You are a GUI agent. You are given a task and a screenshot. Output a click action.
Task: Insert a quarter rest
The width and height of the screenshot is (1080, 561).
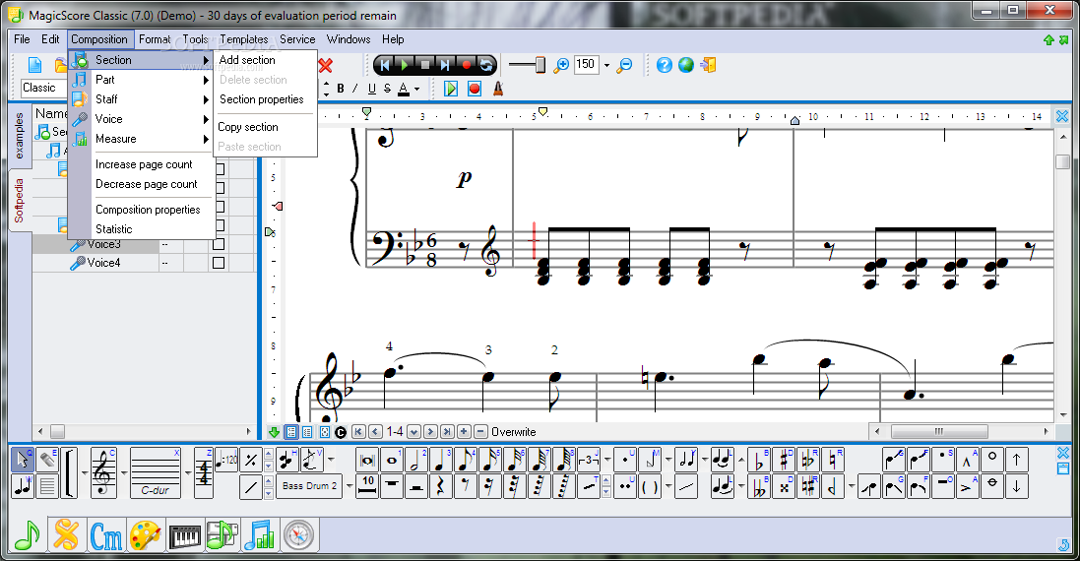(x=440, y=486)
